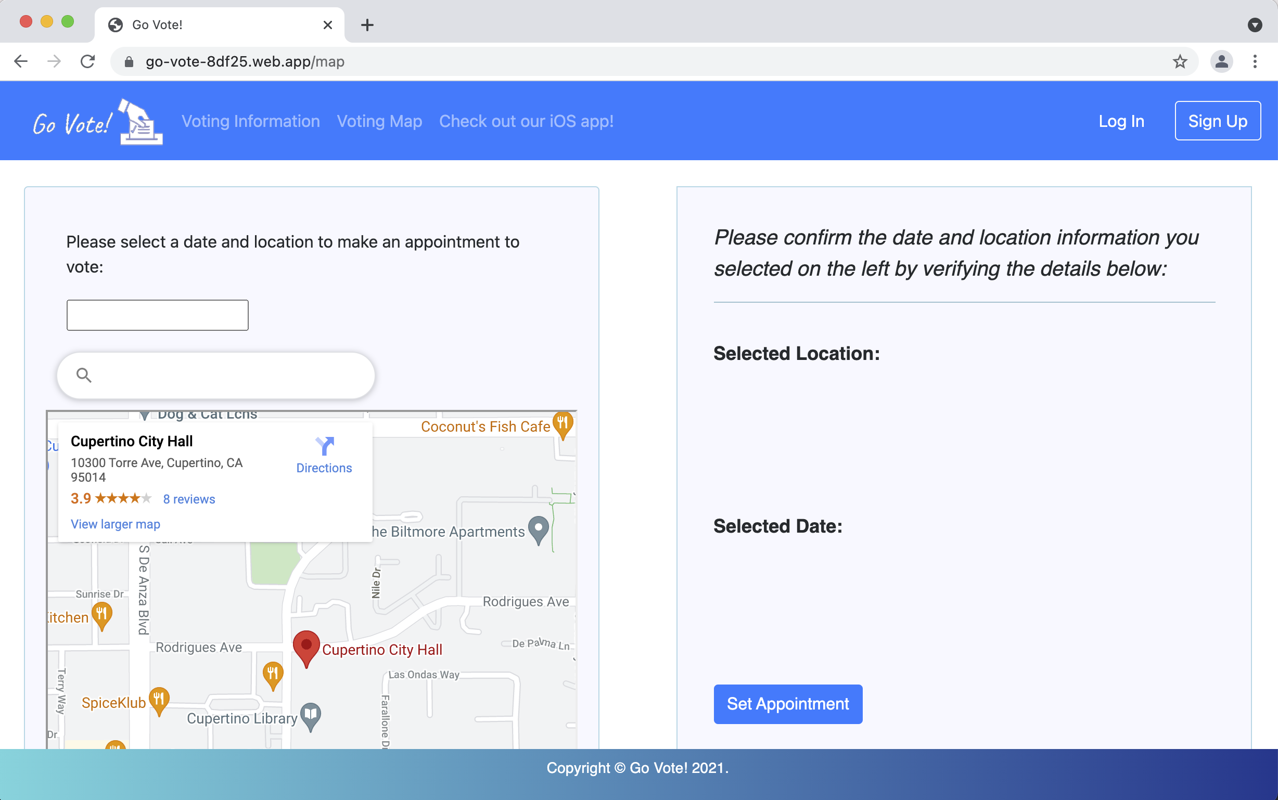Click the SpiceKlub restaurant pin
This screenshot has width=1278, height=800.
click(159, 700)
